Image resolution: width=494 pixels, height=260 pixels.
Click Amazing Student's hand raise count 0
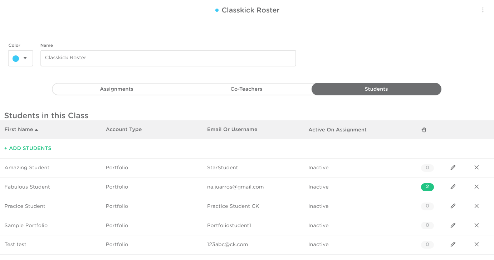(x=427, y=167)
